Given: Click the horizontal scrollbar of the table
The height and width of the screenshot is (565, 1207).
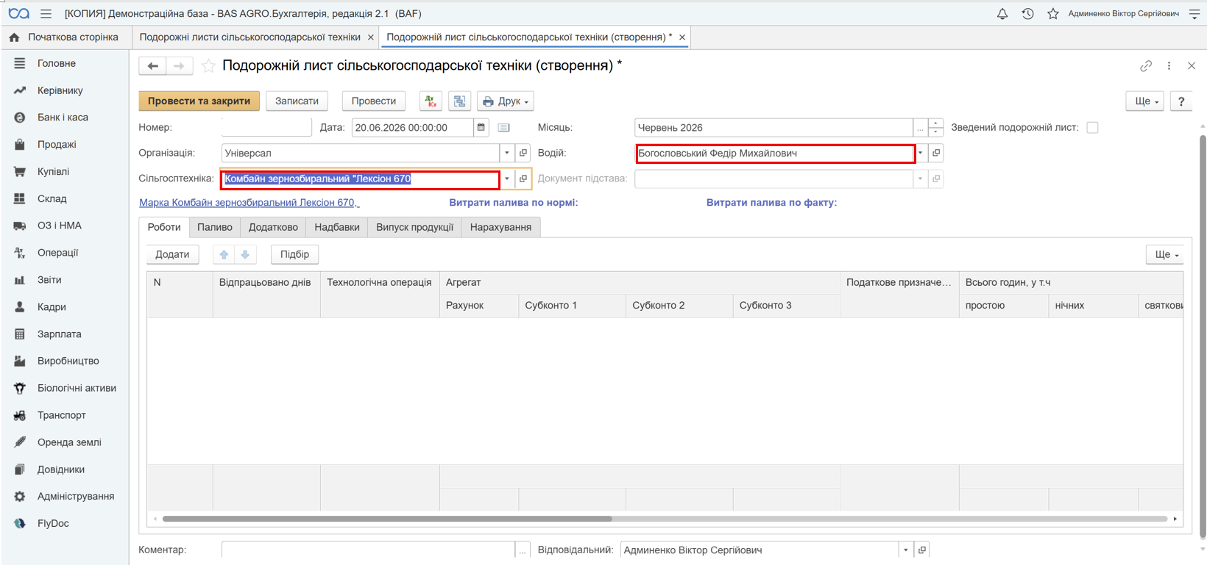Looking at the screenshot, I should tap(387, 519).
